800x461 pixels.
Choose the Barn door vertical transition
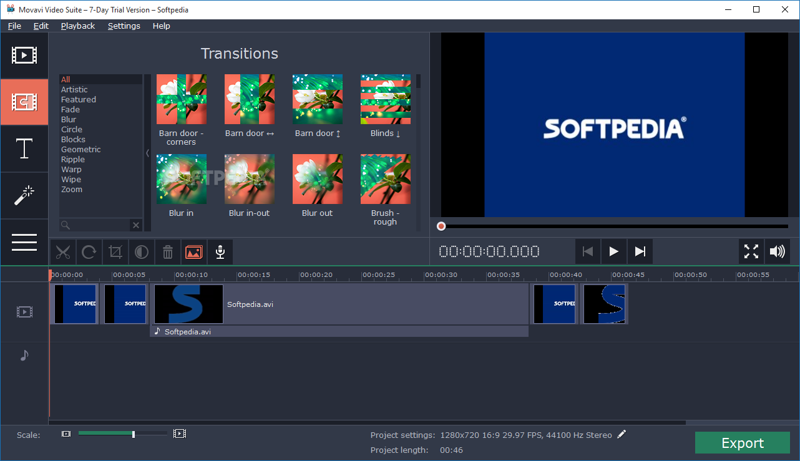[318, 100]
